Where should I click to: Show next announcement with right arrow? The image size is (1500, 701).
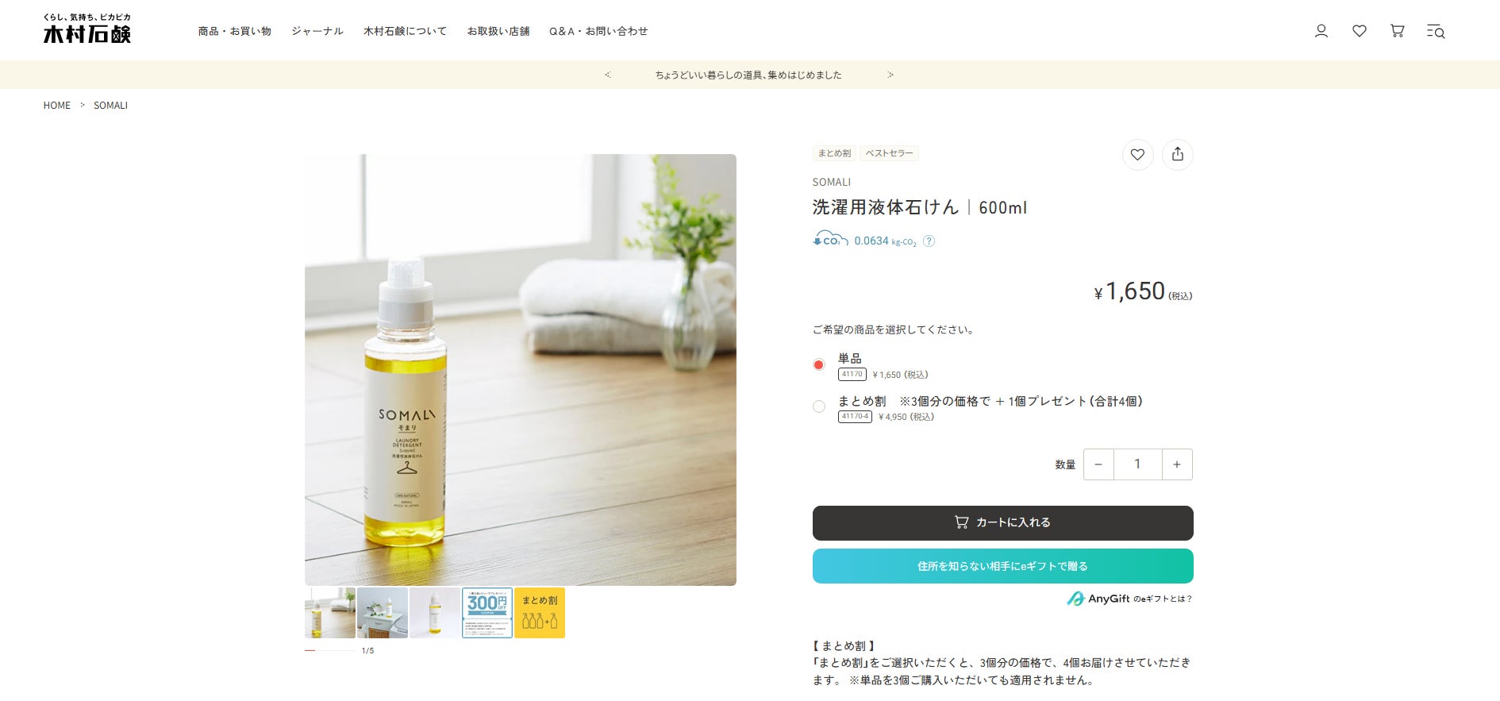890,75
